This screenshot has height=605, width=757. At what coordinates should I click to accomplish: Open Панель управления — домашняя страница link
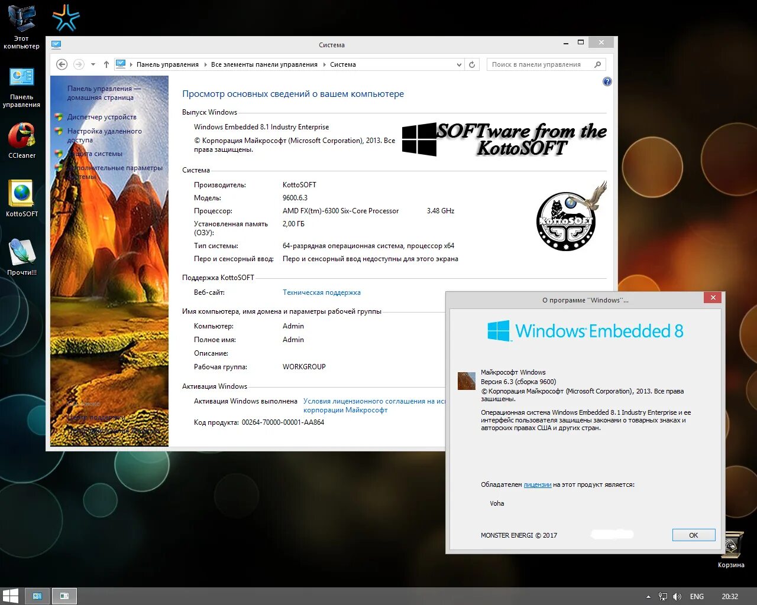point(103,93)
